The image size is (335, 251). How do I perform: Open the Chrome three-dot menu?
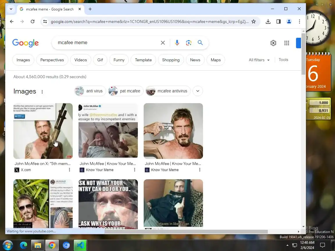click(299, 21)
